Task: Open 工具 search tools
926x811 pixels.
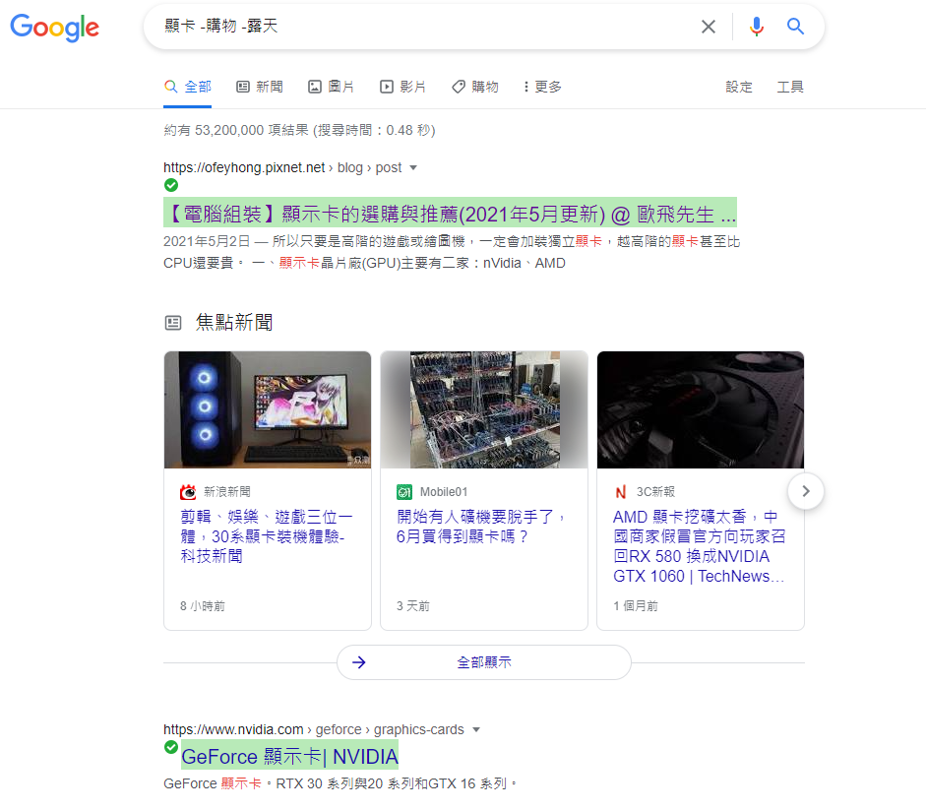Action: (790, 87)
